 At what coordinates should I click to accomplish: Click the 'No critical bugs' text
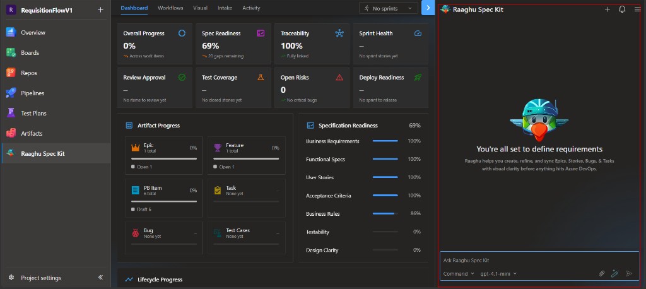point(302,100)
